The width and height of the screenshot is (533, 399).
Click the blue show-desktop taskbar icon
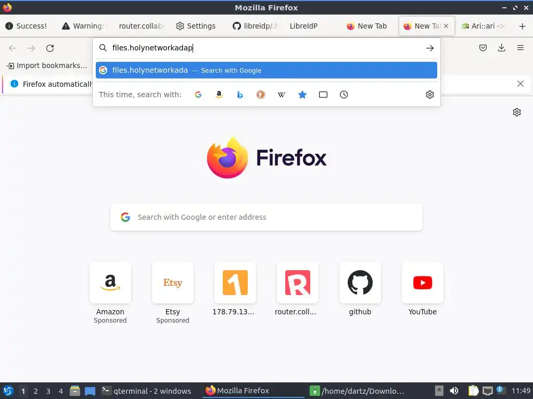[90, 391]
